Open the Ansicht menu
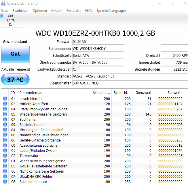Screen dimensions: 188x185 pyautogui.click(x=57, y=11)
